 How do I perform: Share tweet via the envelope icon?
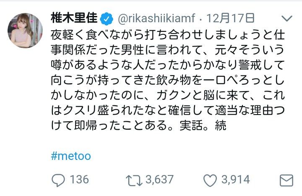point(286,180)
